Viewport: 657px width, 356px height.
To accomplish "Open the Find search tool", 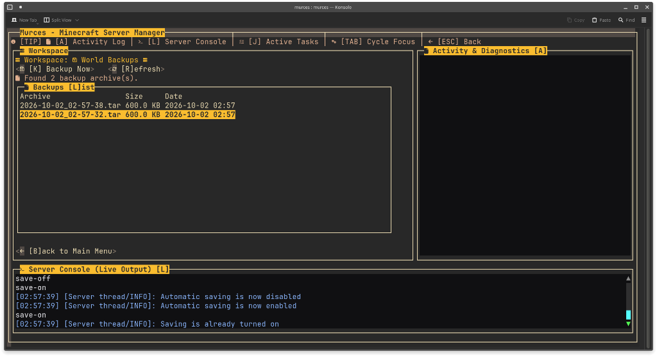I will click(x=626, y=20).
